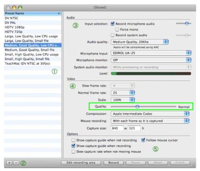Toggle Follow mouse cursor checkbox
Image resolution: width=200 pixels, height=171 pixels.
click(x=143, y=140)
